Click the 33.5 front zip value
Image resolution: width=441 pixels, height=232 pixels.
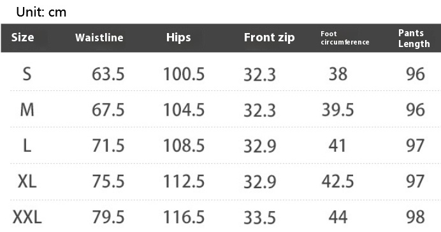[259, 217]
